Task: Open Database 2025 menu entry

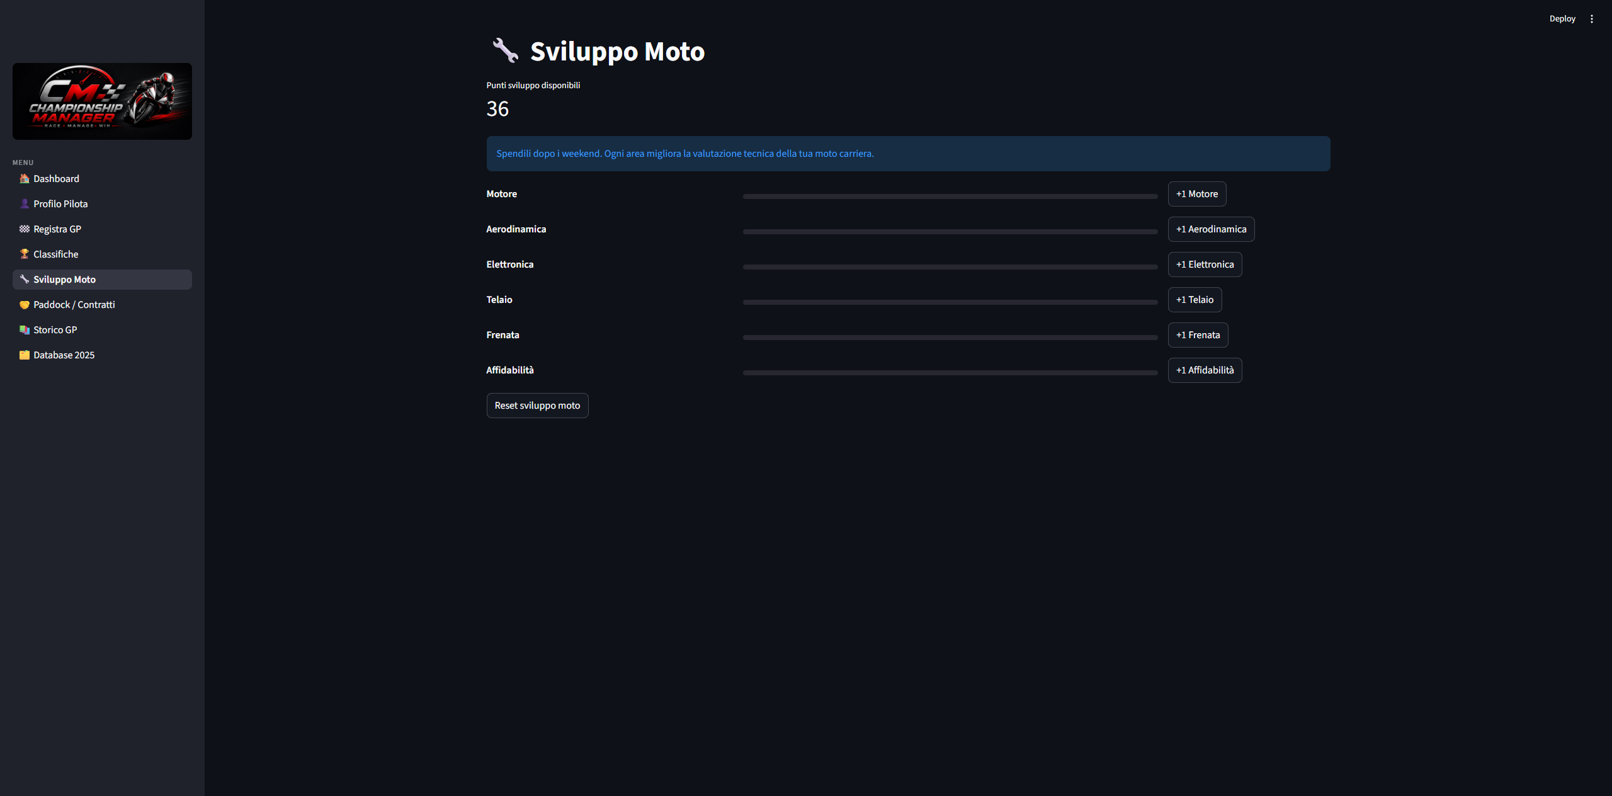Action: point(102,355)
